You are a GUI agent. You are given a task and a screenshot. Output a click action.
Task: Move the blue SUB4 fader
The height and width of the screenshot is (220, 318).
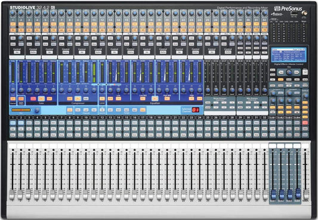(x=298, y=193)
